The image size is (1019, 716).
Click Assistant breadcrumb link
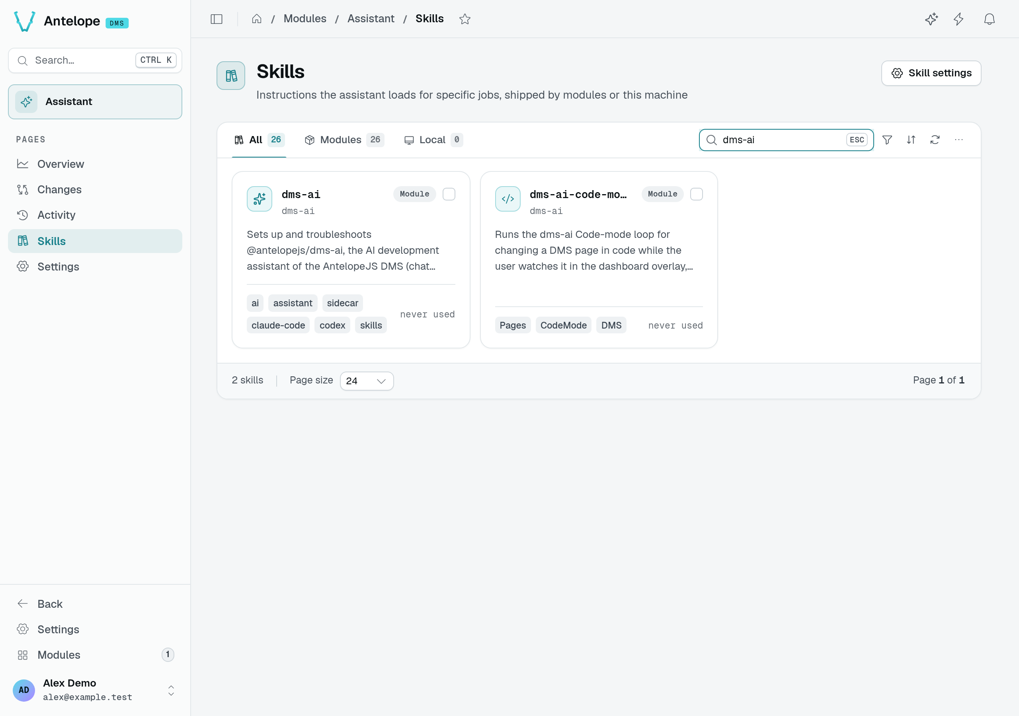(371, 19)
